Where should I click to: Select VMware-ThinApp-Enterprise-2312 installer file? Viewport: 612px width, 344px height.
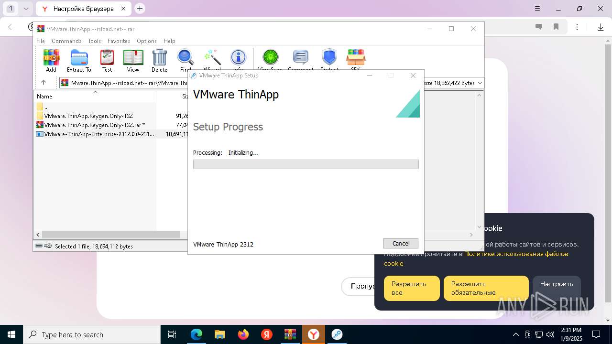click(x=95, y=134)
